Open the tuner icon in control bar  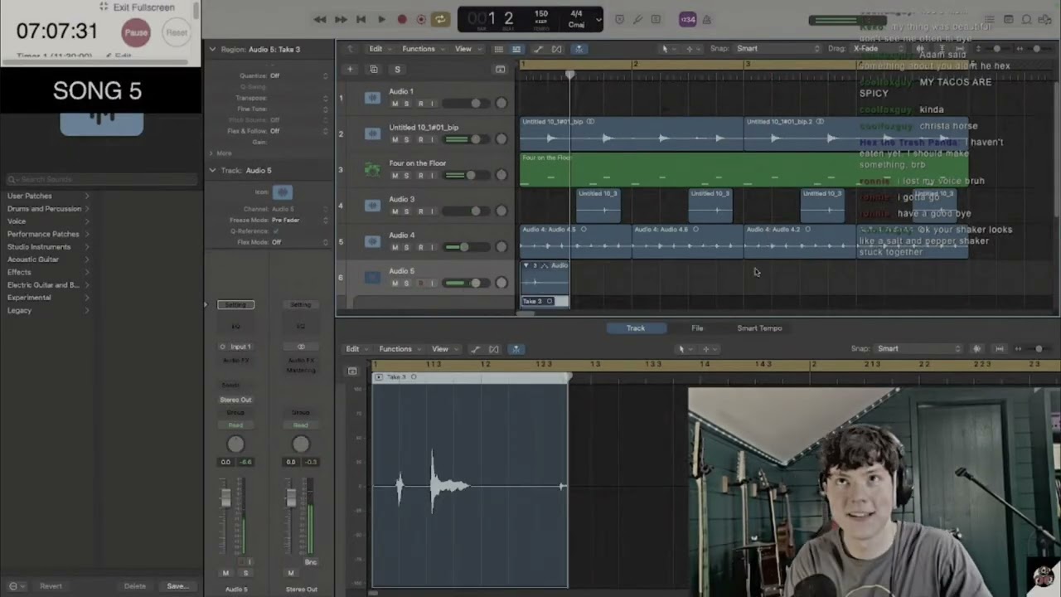pos(637,19)
